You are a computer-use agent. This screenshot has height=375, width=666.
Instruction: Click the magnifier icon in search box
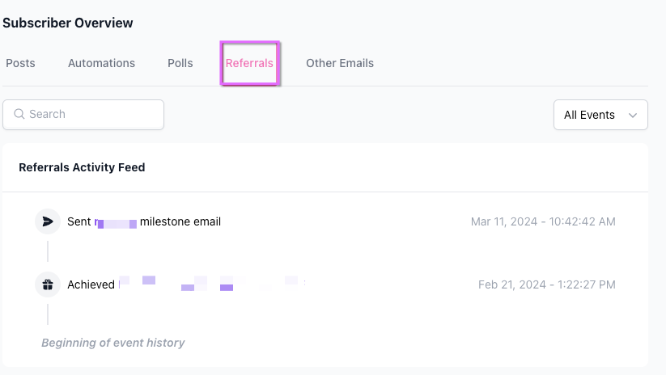point(19,115)
